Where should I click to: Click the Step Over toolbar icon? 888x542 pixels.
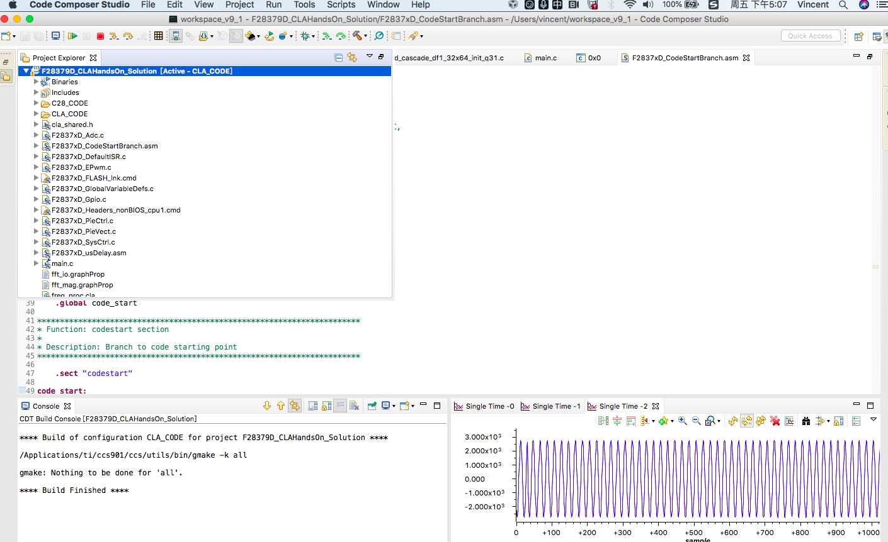click(128, 36)
